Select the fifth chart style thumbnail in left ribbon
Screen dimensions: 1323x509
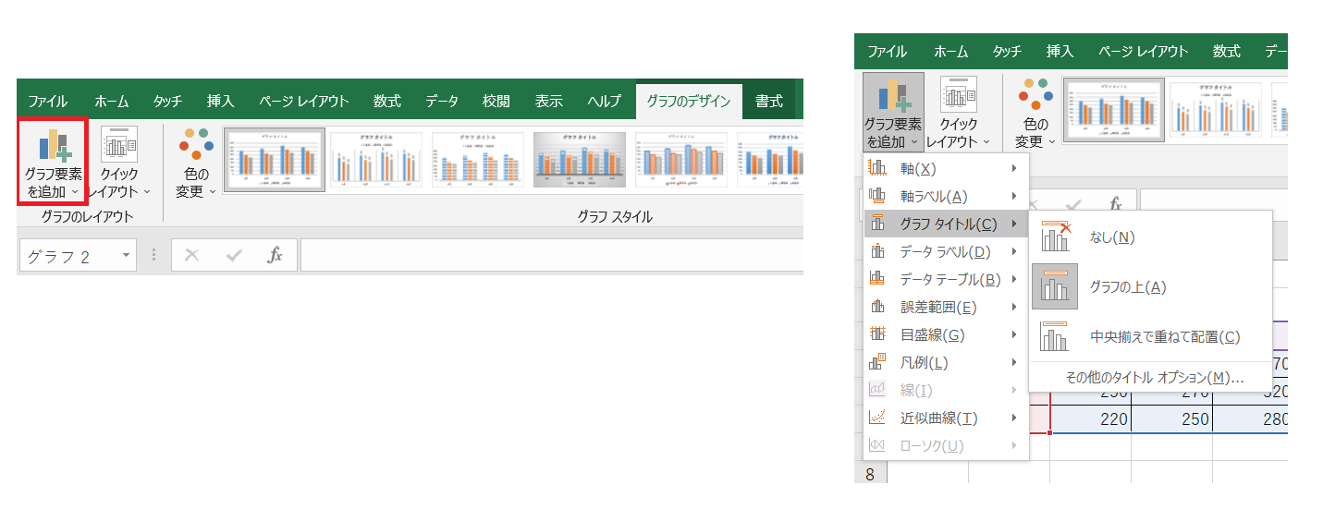pos(681,160)
